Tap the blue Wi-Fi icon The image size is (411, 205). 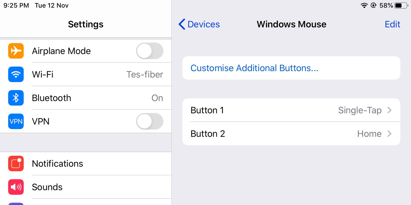coord(16,74)
